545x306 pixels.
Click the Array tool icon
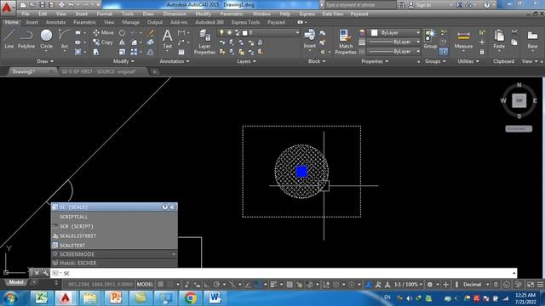(135, 52)
